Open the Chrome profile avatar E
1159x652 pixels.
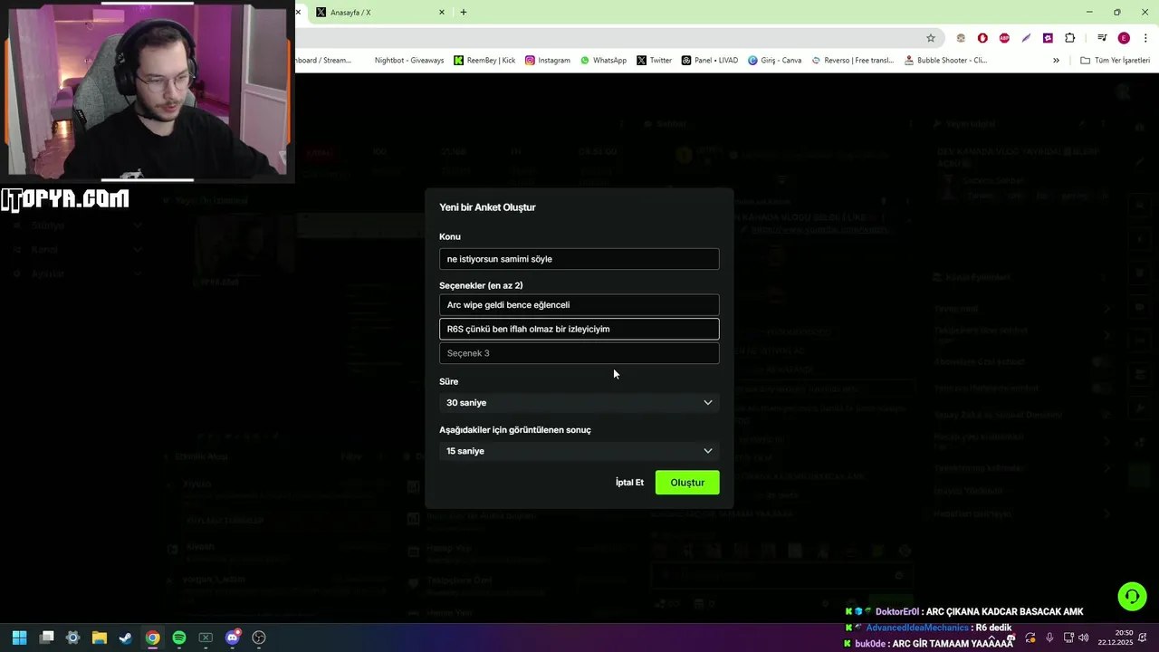tap(1124, 38)
